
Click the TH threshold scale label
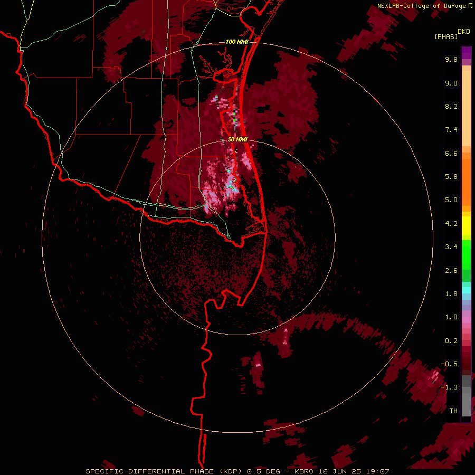coord(453,411)
